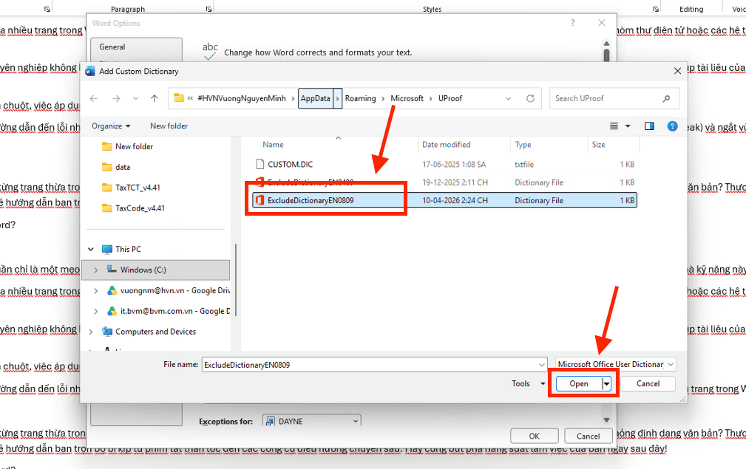Click the ExcludeDictionaryEN0809 Office icon
746x469 pixels.
(260, 200)
